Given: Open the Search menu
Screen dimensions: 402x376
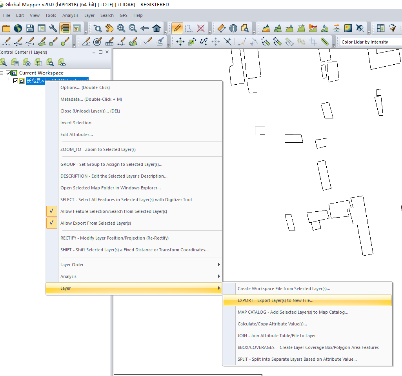Looking at the screenshot, I should pos(107,15).
